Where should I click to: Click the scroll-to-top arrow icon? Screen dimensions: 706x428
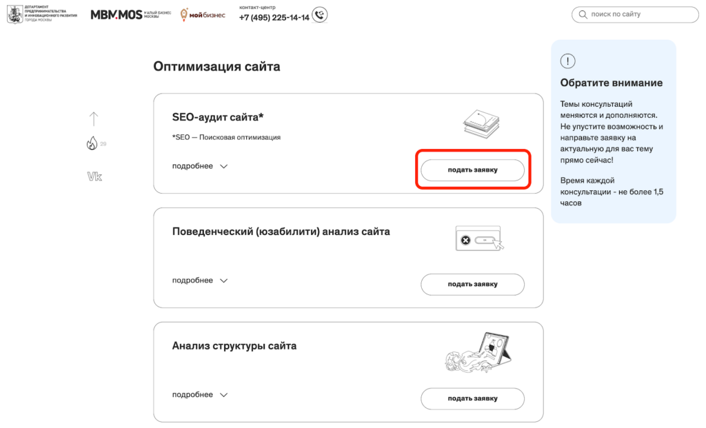(x=94, y=119)
